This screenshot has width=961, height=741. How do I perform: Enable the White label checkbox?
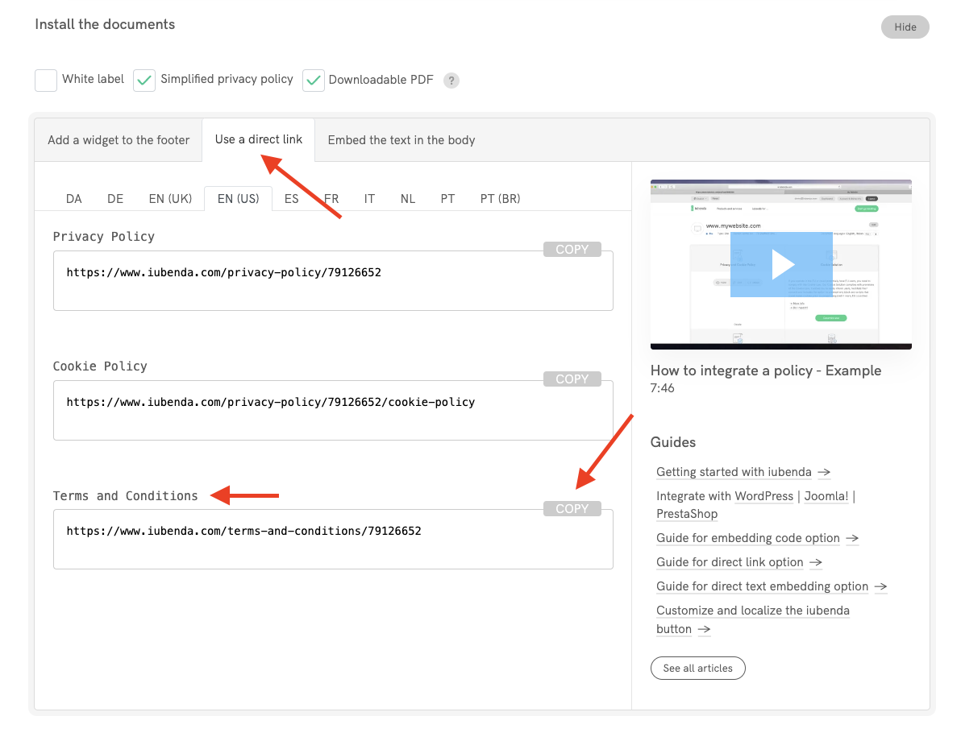[x=46, y=81]
